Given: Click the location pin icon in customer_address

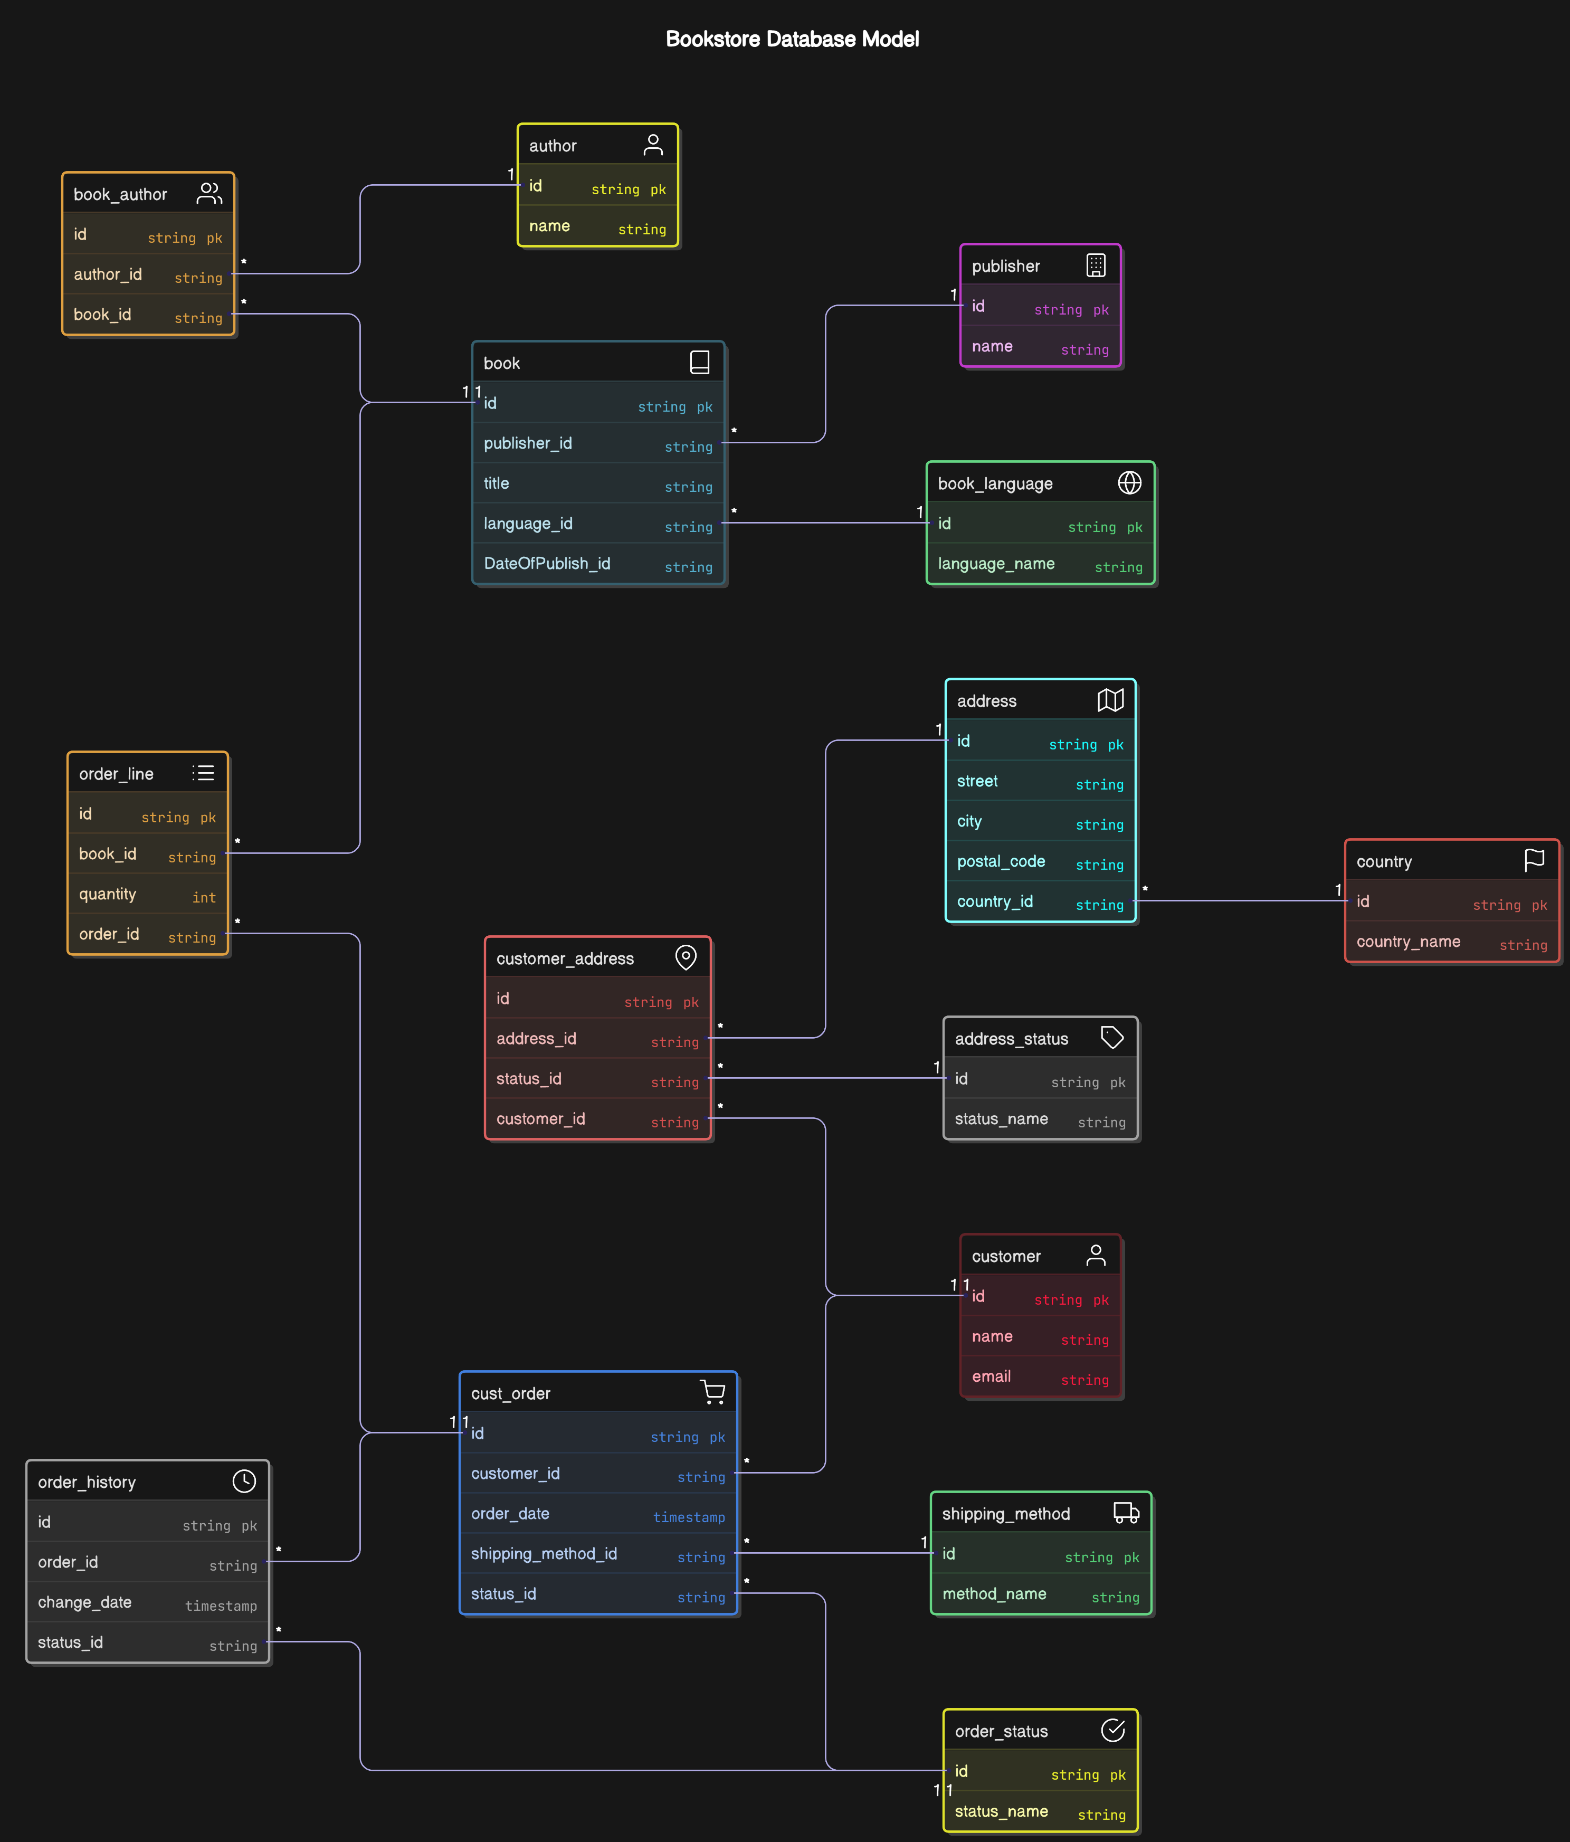Looking at the screenshot, I should 686,957.
